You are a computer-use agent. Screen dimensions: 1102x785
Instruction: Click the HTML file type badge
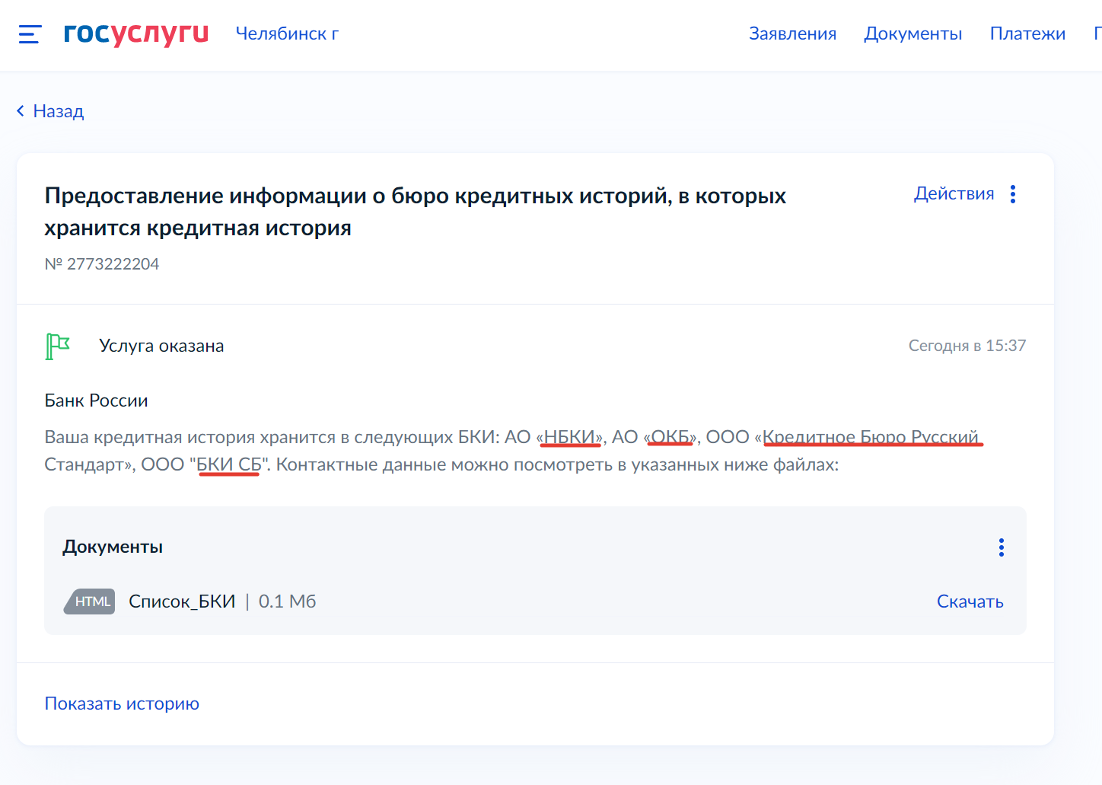(x=91, y=602)
